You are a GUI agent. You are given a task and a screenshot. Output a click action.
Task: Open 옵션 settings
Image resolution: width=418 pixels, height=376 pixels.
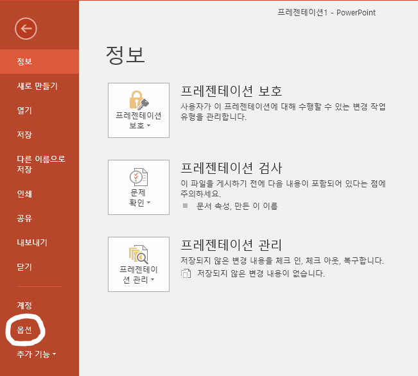(x=39, y=330)
